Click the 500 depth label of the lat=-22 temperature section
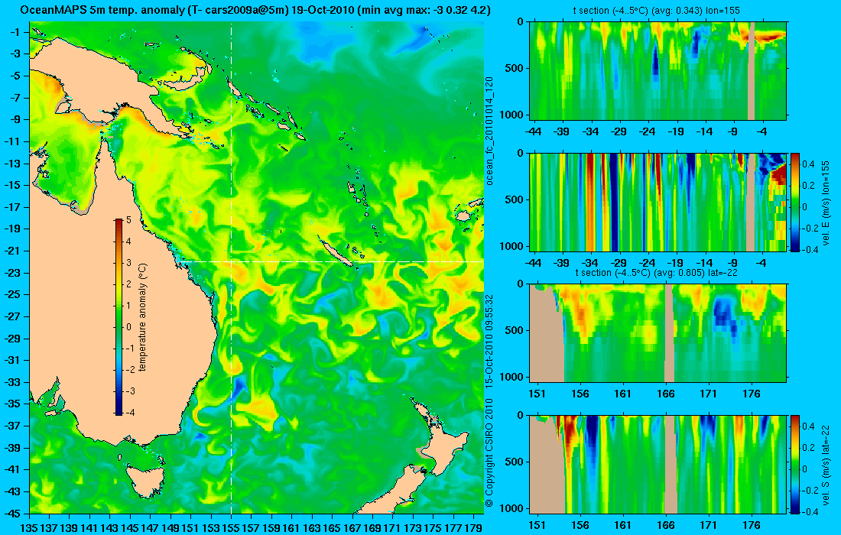This screenshot has height=535, width=841. [515, 330]
